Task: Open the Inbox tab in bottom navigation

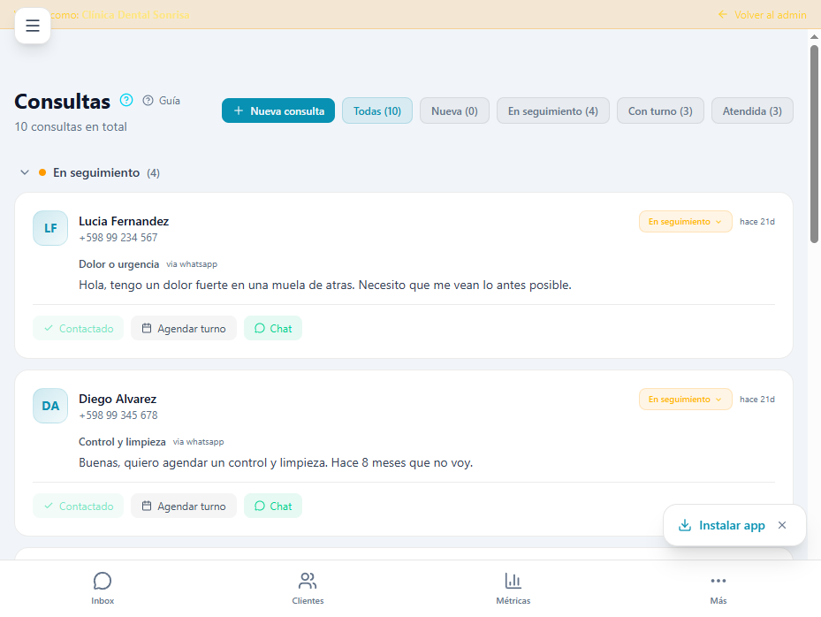Action: [x=103, y=588]
